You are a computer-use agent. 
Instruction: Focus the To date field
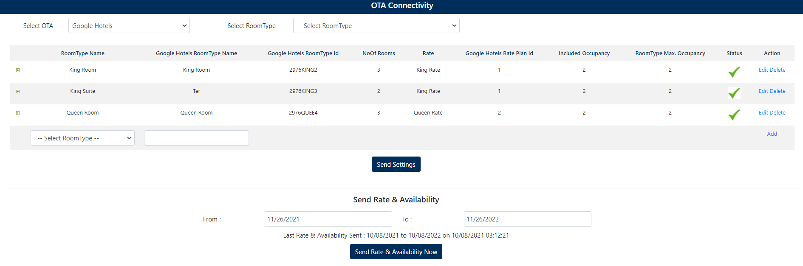527,219
